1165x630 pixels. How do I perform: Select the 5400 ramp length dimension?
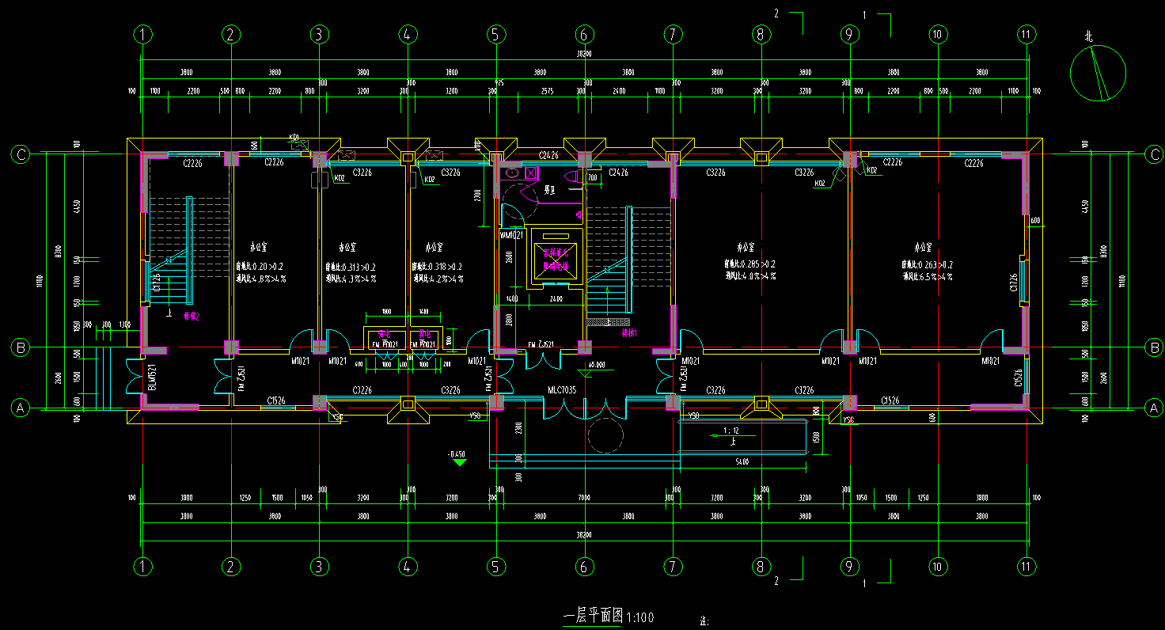click(742, 461)
